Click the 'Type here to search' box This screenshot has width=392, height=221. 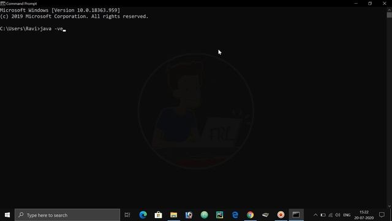67,215
